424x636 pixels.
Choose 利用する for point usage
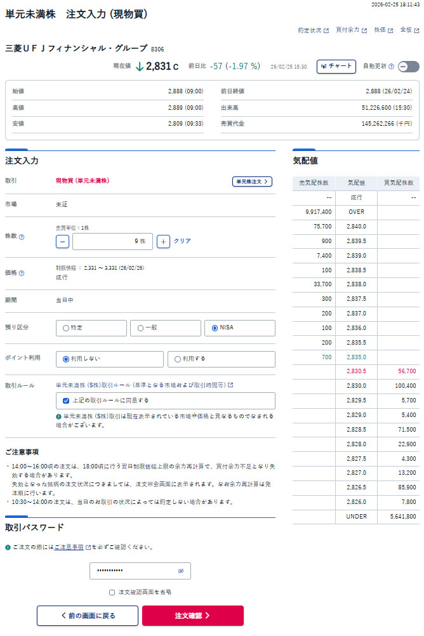coord(221,359)
